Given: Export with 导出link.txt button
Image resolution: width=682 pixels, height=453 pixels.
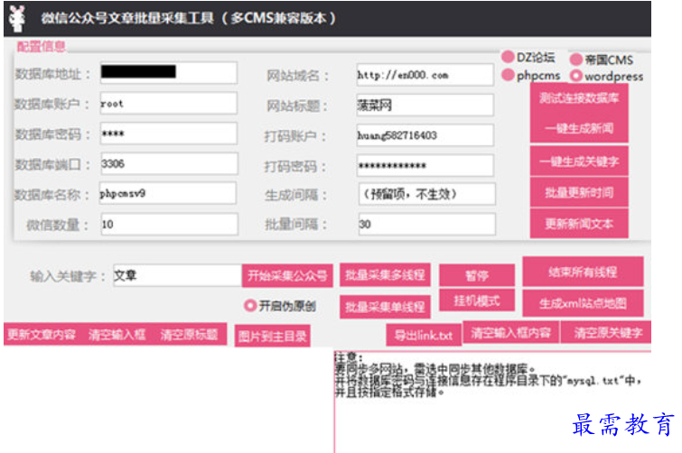Looking at the screenshot, I should click(x=424, y=336).
